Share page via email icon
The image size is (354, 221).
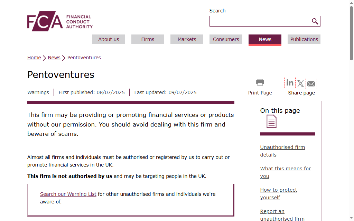tap(311, 83)
